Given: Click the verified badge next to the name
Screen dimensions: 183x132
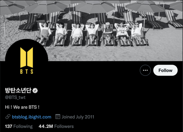Looking at the screenshot, I should pos(35,91).
